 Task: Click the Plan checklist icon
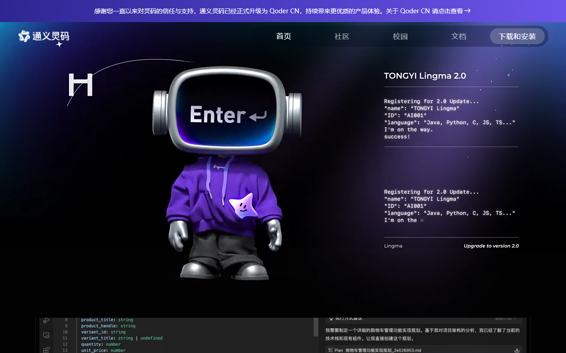point(330,350)
